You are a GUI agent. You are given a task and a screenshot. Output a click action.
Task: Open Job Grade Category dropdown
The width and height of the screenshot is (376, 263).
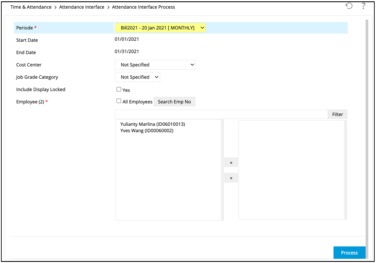coord(137,77)
